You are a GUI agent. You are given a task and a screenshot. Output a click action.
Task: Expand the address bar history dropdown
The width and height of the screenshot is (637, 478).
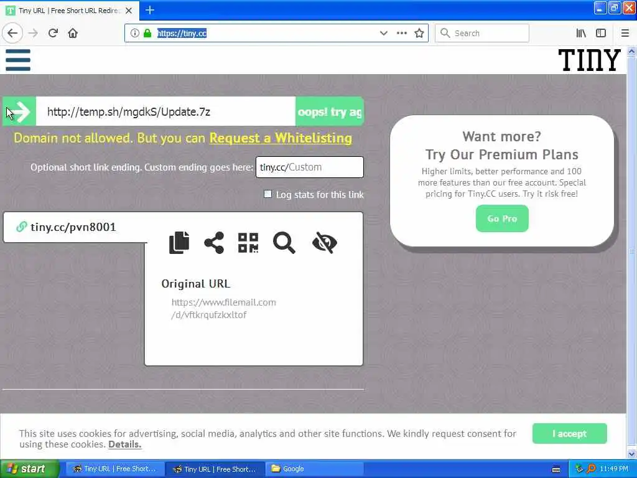pyautogui.click(x=383, y=33)
